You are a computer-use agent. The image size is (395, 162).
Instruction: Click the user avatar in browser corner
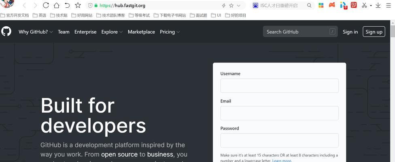6,4
